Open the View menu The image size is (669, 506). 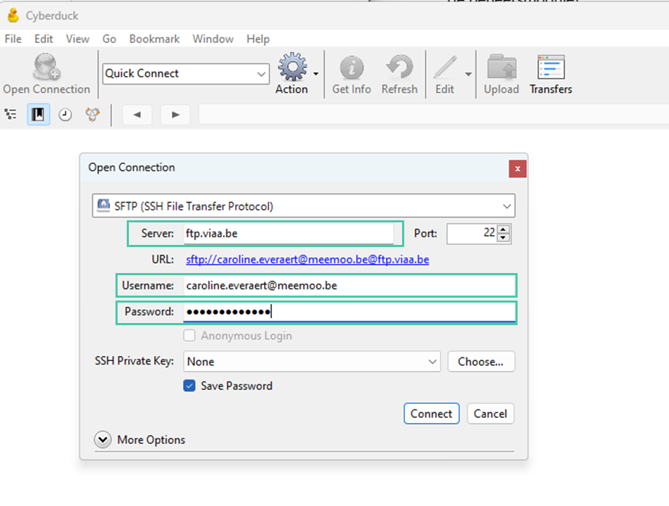pos(77,39)
